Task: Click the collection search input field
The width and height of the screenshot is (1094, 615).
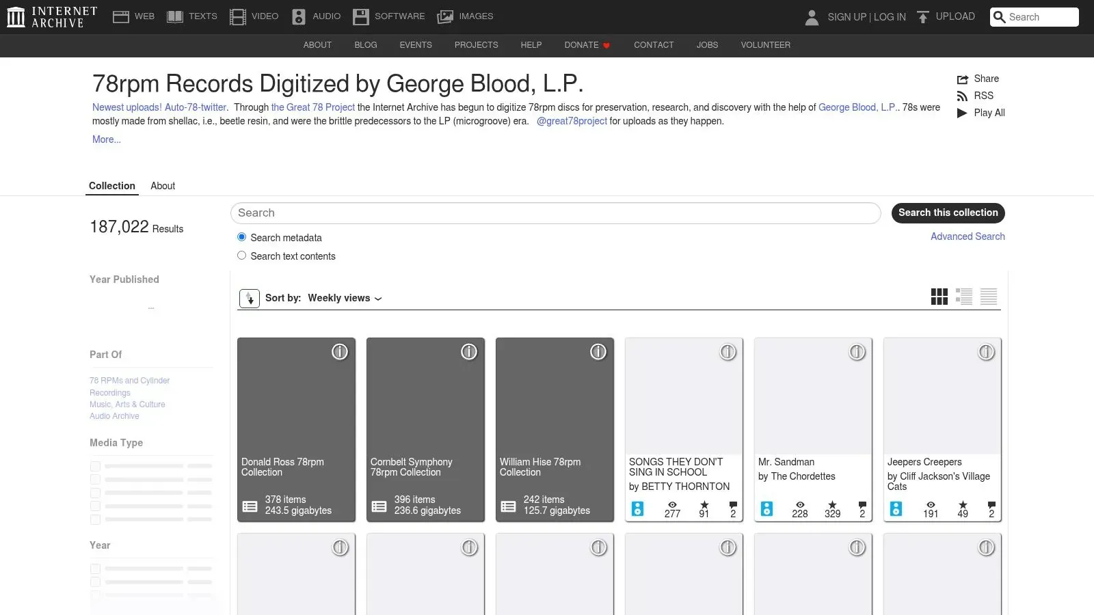Action: click(555, 213)
